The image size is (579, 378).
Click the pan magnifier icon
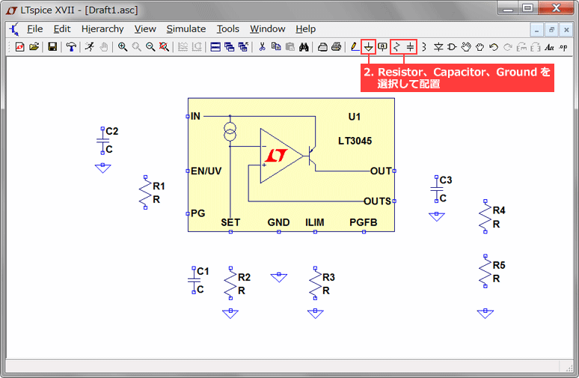tap(136, 47)
